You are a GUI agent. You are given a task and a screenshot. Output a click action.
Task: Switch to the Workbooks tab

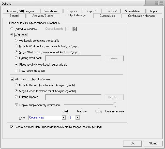[51, 11]
